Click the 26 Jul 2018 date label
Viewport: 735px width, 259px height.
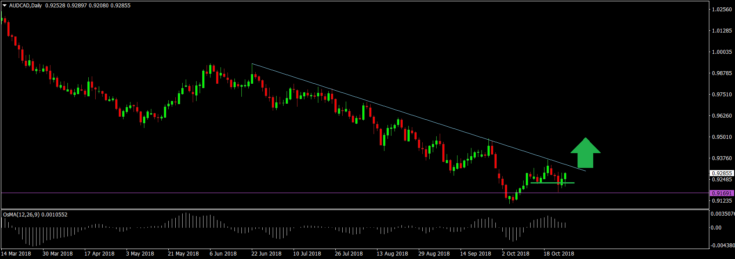349,254
